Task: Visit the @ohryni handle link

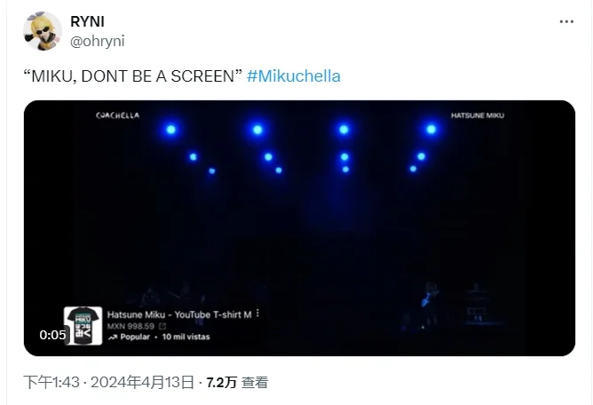Action: (x=98, y=41)
